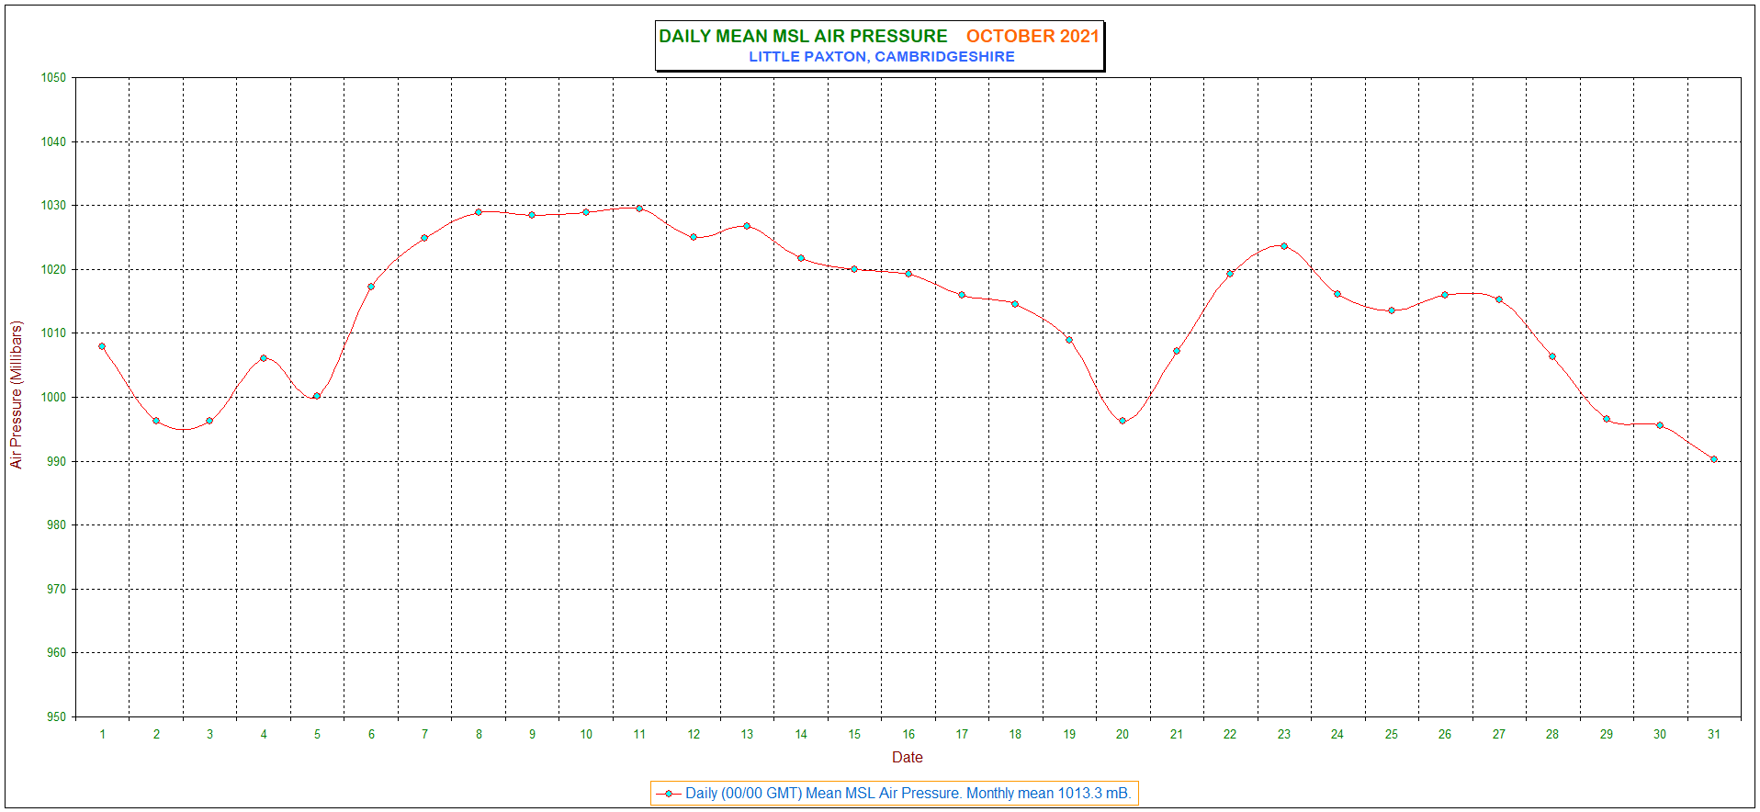Select the data point for date 27
The height and width of the screenshot is (812, 1760).
[x=1499, y=299]
